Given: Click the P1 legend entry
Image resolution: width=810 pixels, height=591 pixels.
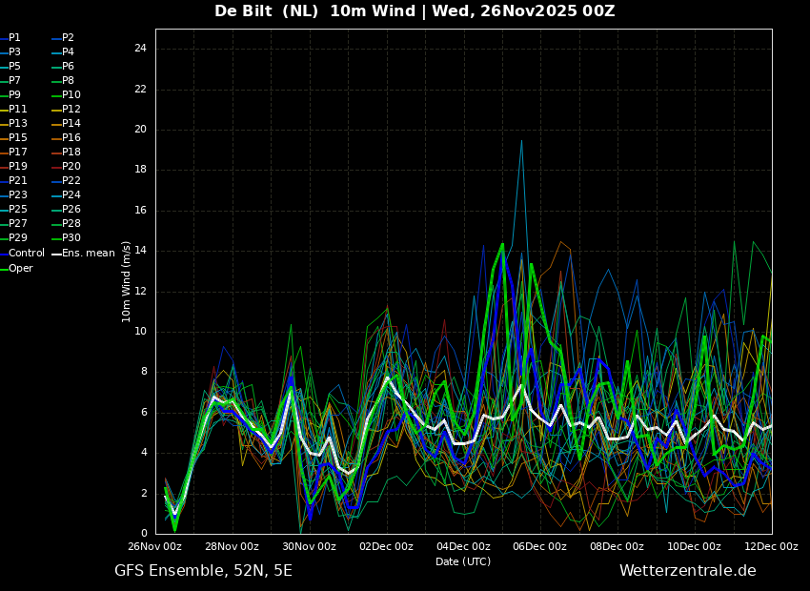Looking at the screenshot, I should [10, 38].
